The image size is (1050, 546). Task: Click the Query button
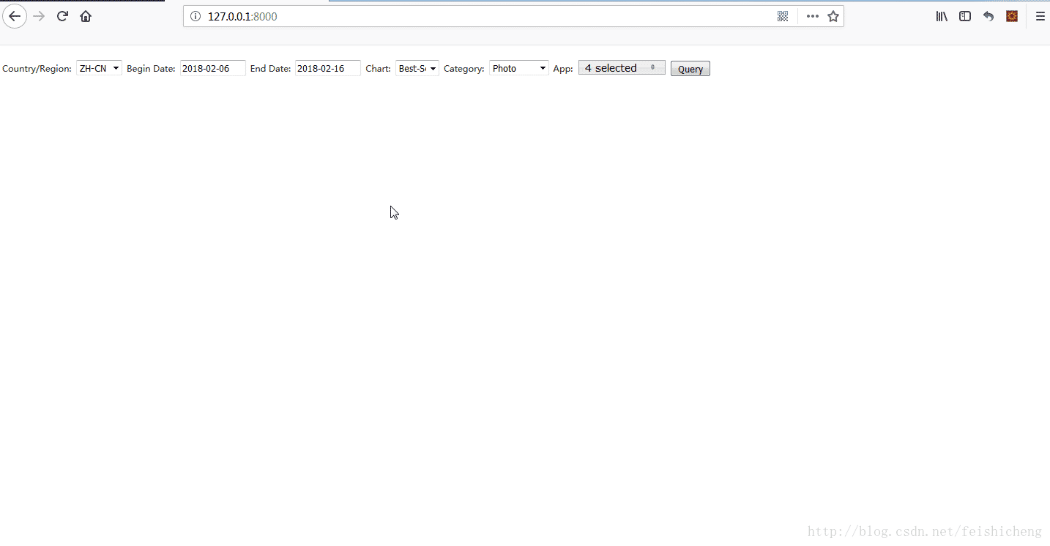(690, 69)
